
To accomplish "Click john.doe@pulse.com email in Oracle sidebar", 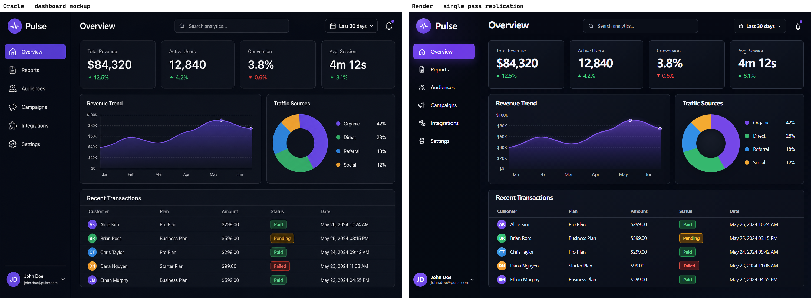I will 41,283.
